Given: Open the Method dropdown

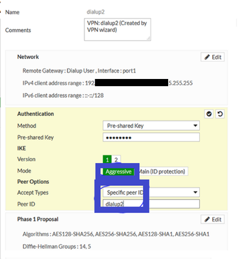Looking at the screenshot, I should (x=151, y=126).
